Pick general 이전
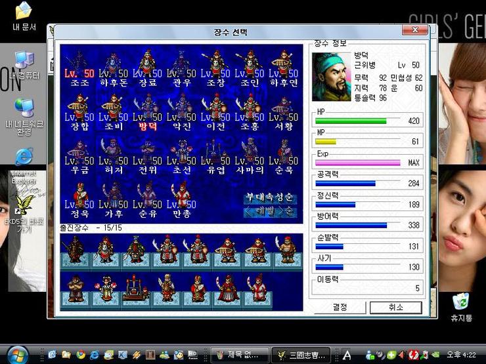 coord(215,112)
